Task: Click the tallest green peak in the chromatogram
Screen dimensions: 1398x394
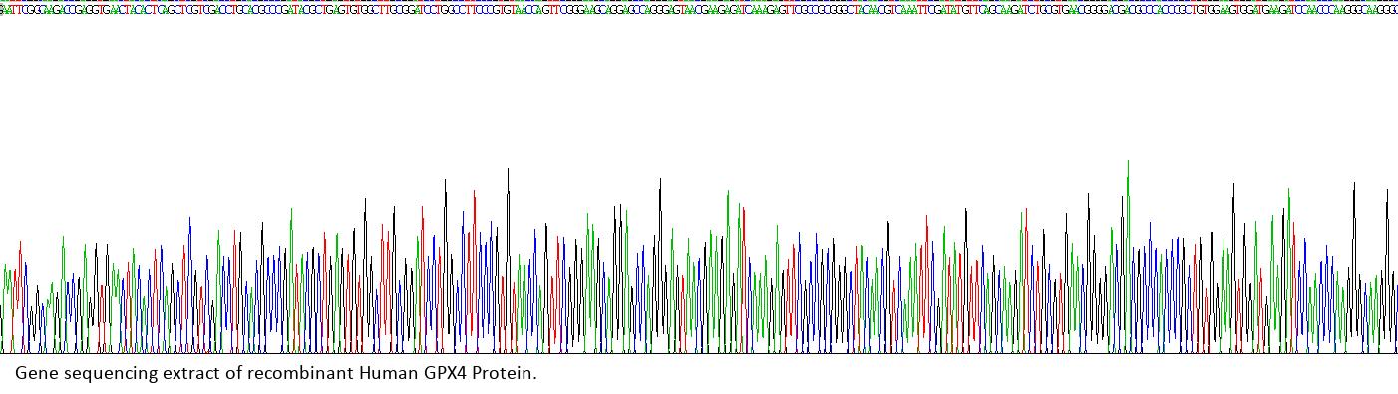Action: click(x=1128, y=255)
